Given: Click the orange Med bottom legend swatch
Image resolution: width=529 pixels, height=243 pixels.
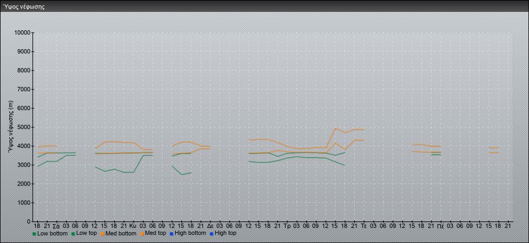Looking at the screenshot, I should tap(102, 233).
